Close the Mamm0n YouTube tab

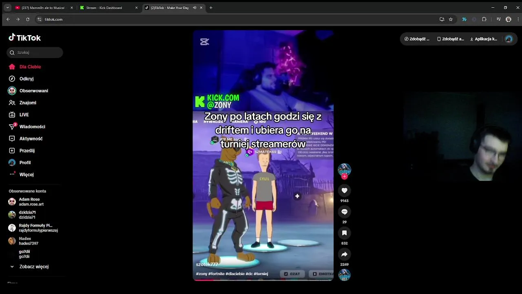point(72,8)
